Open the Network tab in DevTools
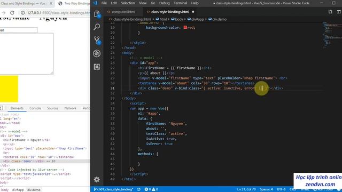This screenshot has width=342, height=192. click(x=70, y=108)
